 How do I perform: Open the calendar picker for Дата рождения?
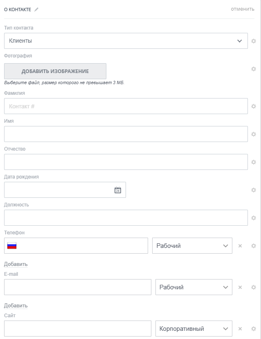click(118, 190)
